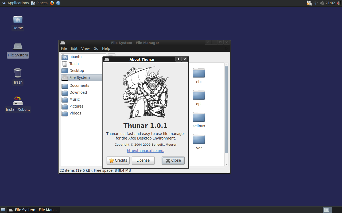Follow the http://thunar.xfce.org/ link
Screen dimensions: 342x213
coord(146,151)
